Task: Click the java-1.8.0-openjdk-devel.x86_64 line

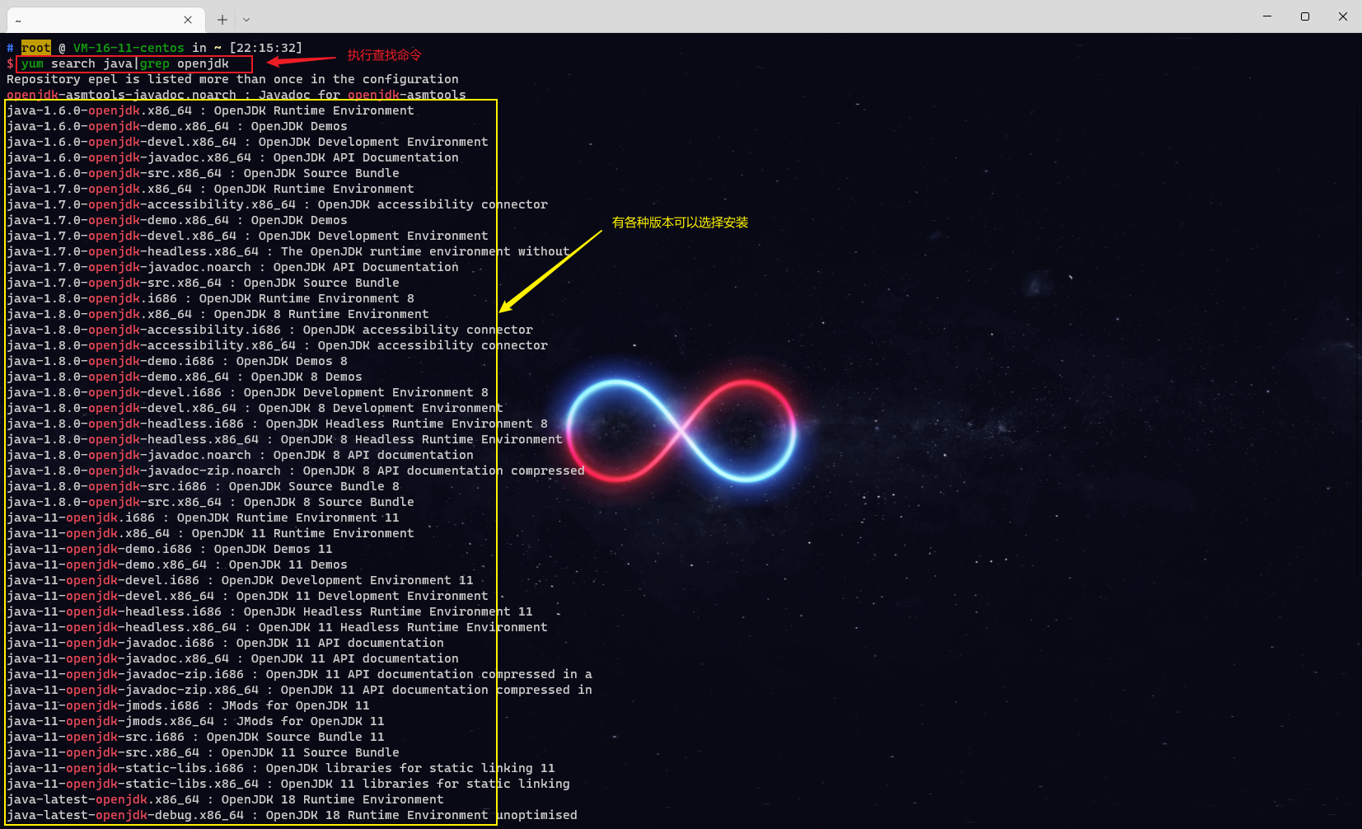Action: point(255,408)
